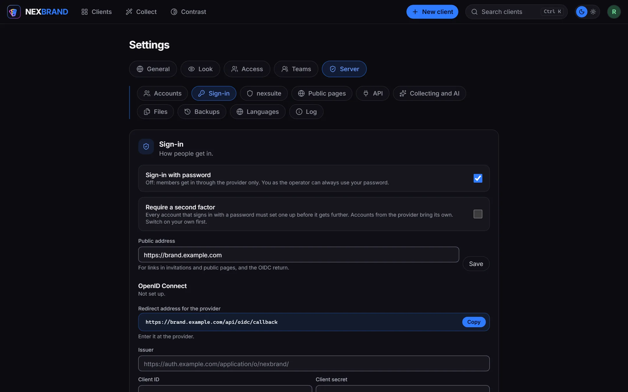Open the Sign-in server section
628x392 pixels.
pyautogui.click(x=214, y=93)
